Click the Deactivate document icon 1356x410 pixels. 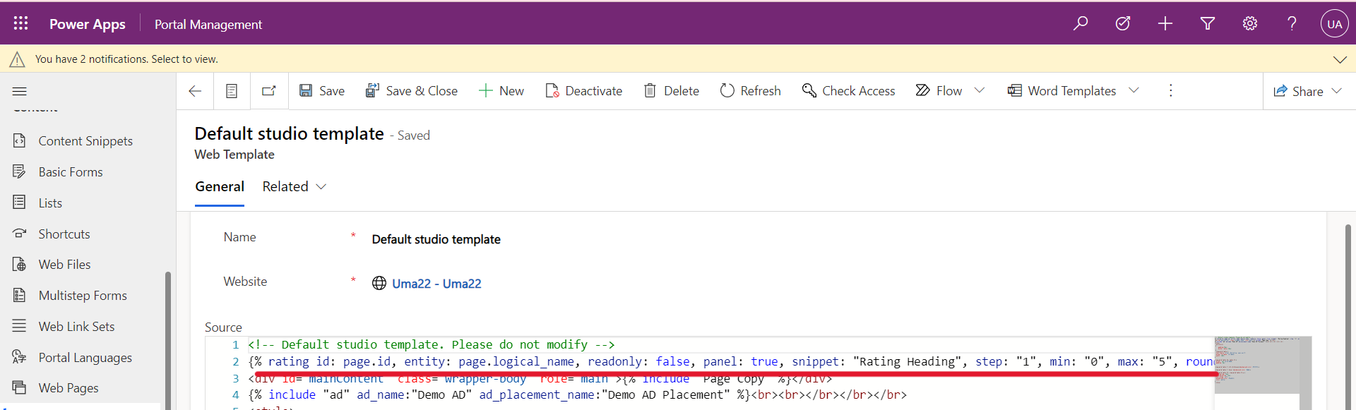pyautogui.click(x=552, y=91)
